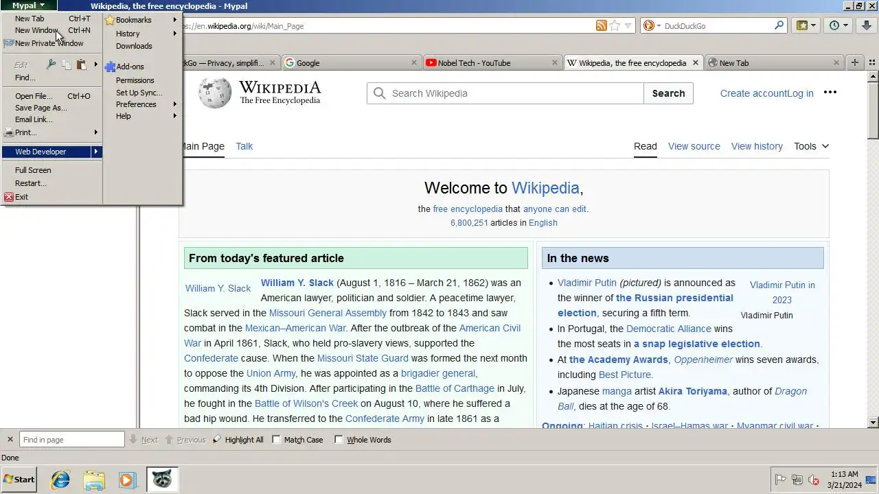
Task: Choose Email Link... menu entry
Action: pyautogui.click(x=52, y=119)
